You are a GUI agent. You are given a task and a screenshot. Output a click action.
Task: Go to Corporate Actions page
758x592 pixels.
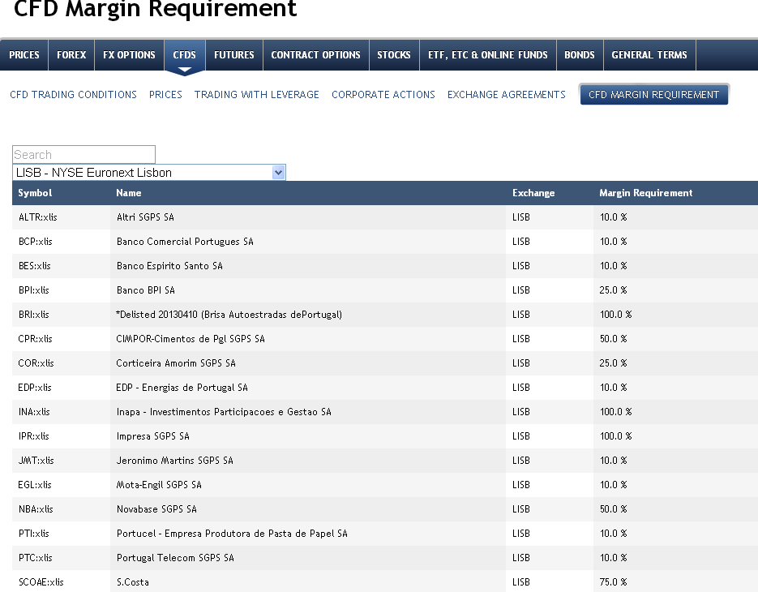click(383, 95)
